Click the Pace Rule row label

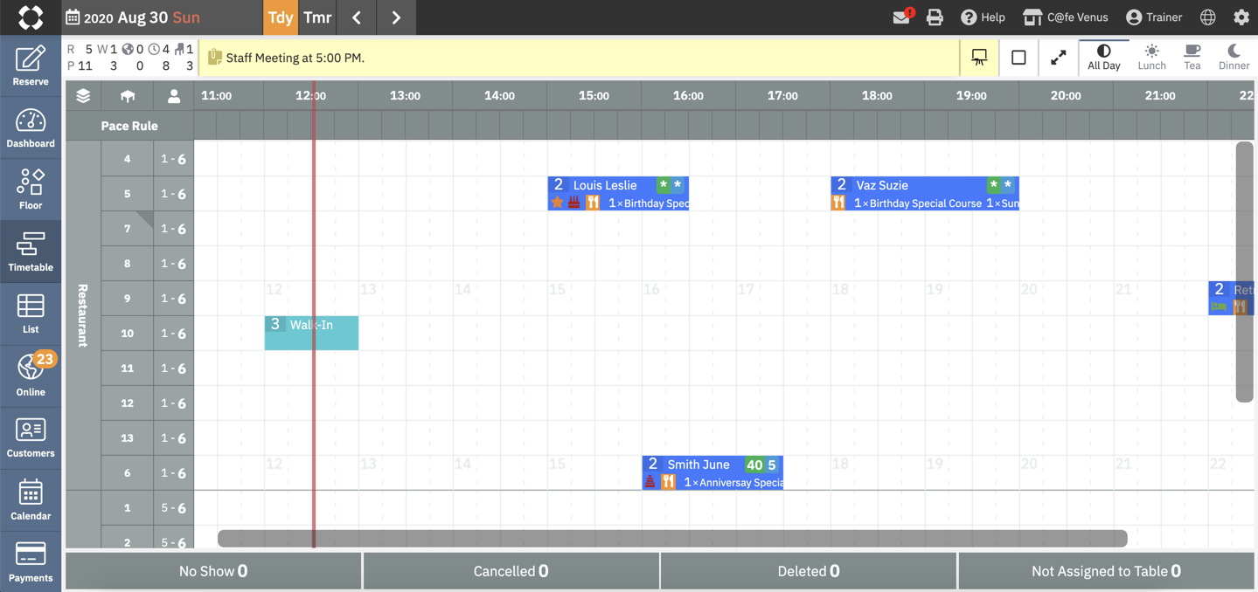(129, 126)
